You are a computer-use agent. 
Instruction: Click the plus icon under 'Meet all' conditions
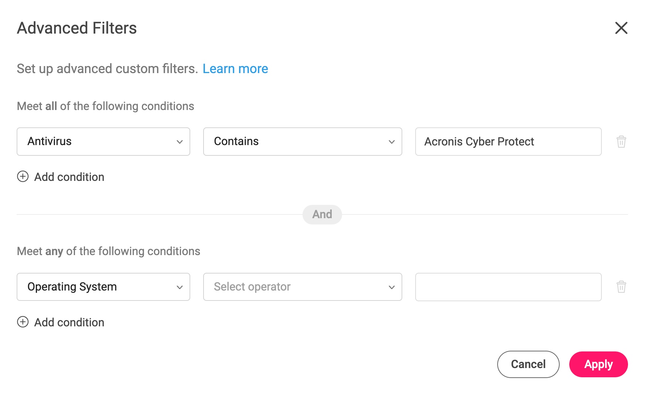[x=23, y=177]
